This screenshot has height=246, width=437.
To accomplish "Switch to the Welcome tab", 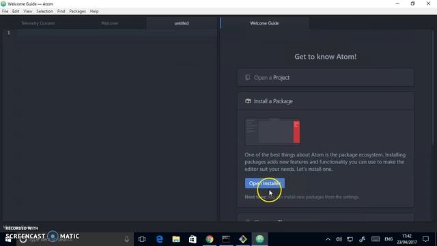I will coord(109,23).
